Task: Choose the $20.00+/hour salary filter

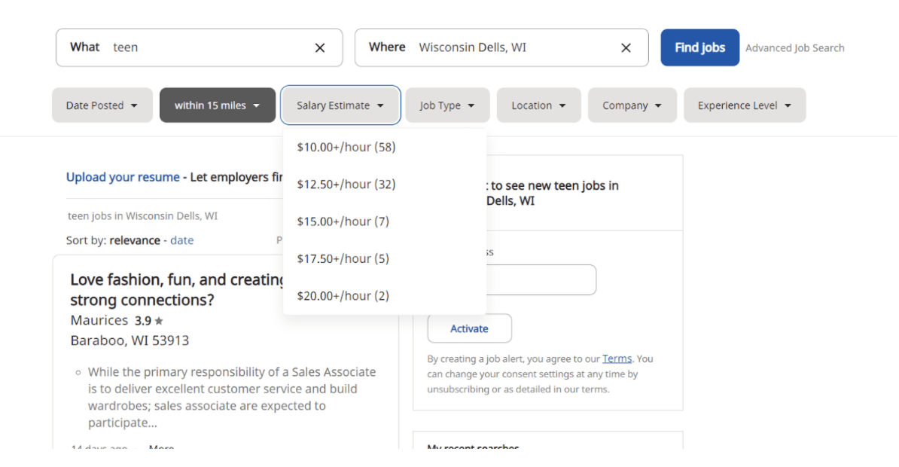Action: tap(343, 295)
